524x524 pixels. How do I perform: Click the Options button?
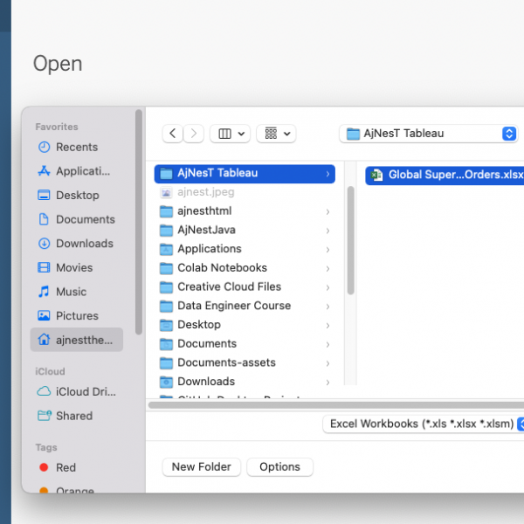[x=279, y=467]
